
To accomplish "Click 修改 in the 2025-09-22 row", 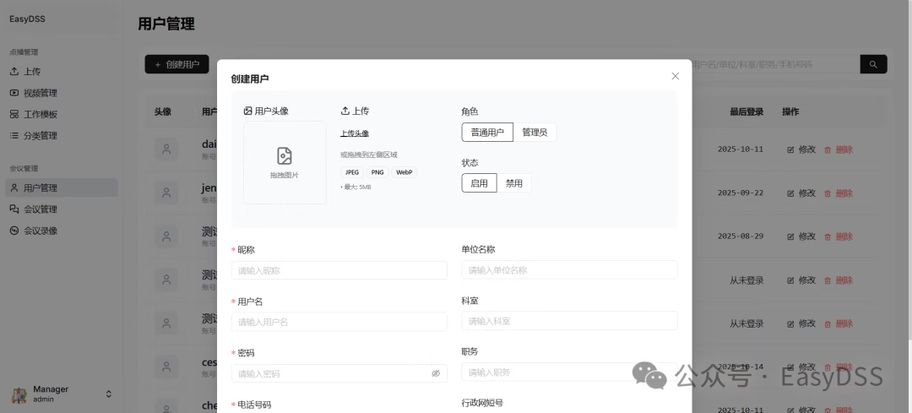I will [x=801, y=193].
